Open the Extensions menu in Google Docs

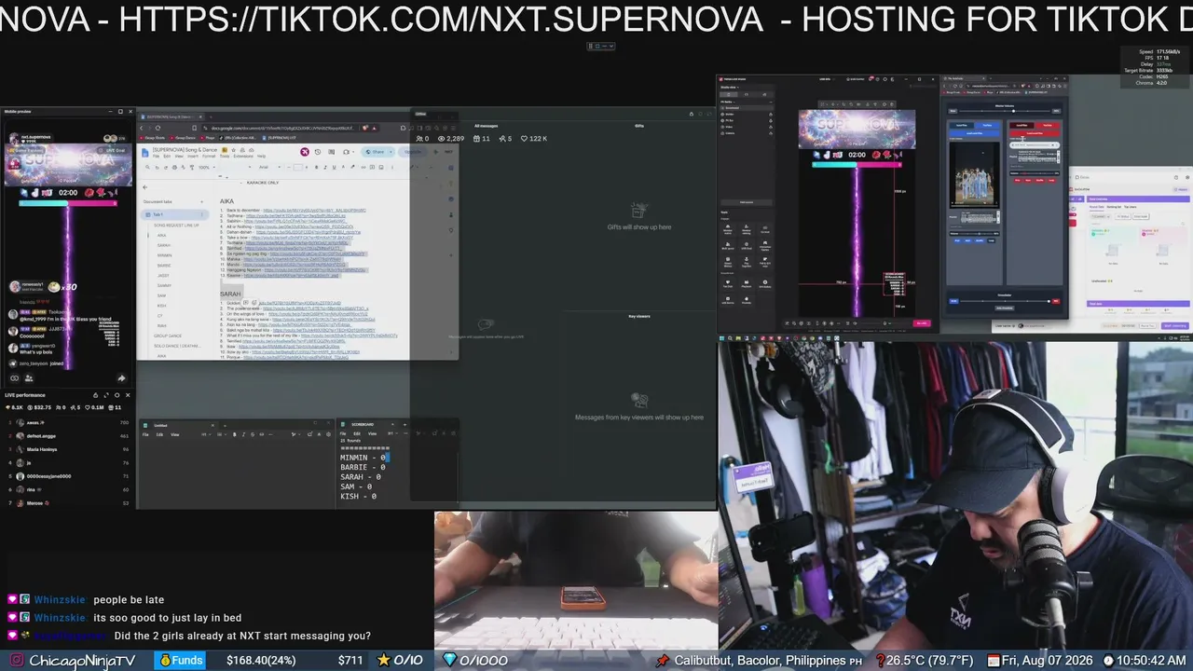pos(242,156)
